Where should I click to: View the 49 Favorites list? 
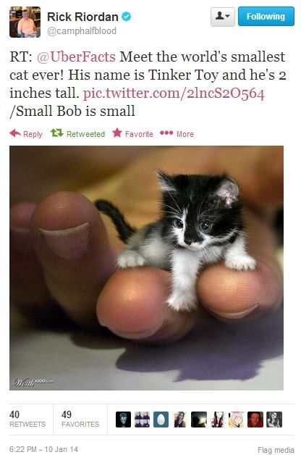coord(80,419)
